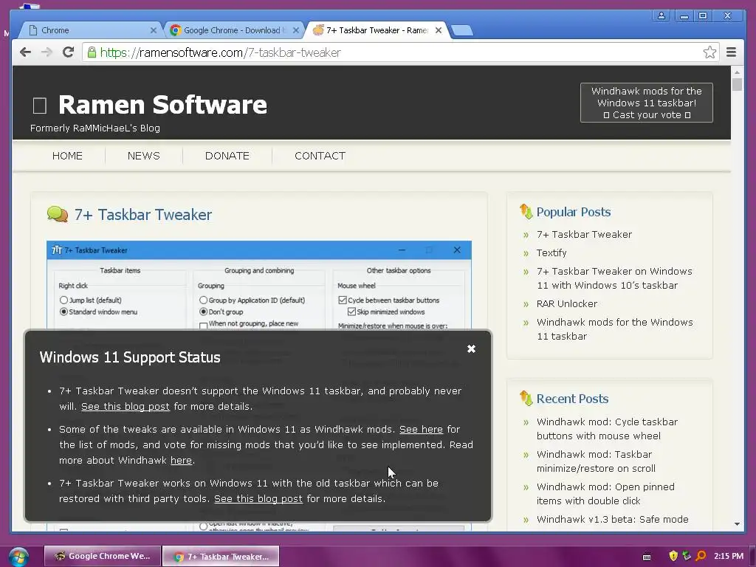
Task: Close the 'Chrome' tab
Action: (x=154, y=30)
